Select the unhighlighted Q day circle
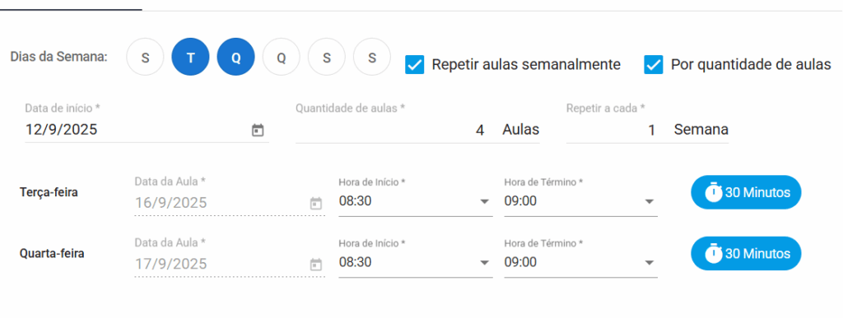The image size is (843, 318). (x=282, y=57)
